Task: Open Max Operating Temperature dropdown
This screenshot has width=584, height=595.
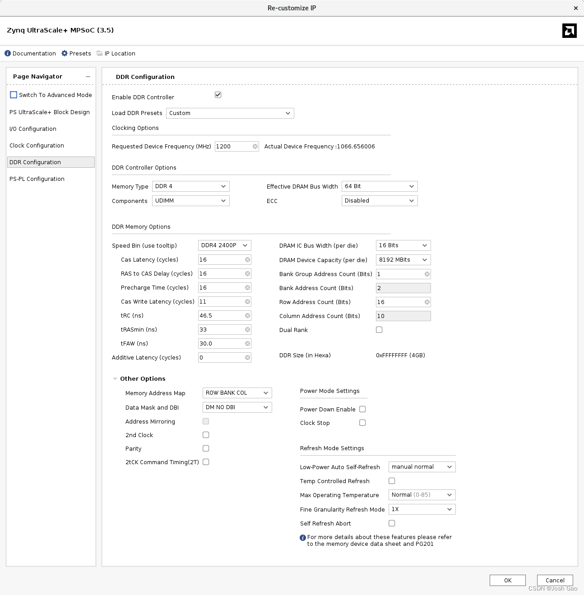Action: 422,495
